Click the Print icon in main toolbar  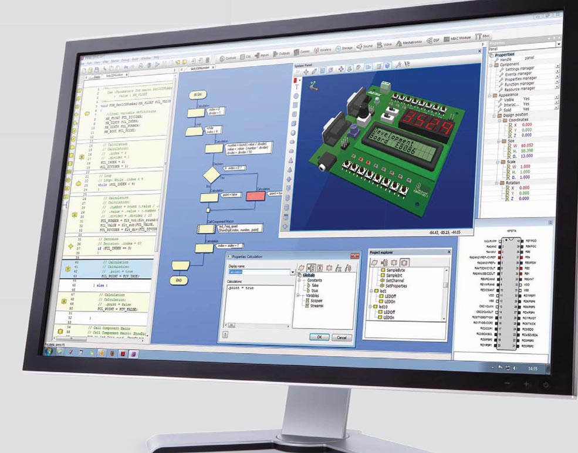[x=140, y=66]
